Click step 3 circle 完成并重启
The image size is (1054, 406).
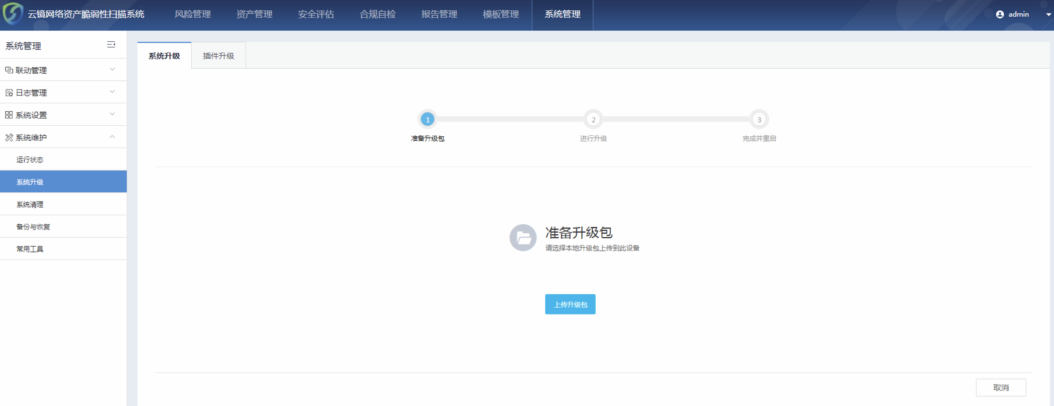pos(759,119)
